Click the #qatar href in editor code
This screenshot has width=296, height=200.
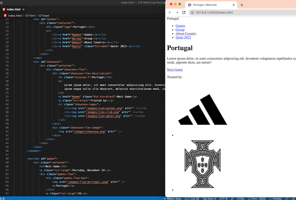click(x=77, y=46)
